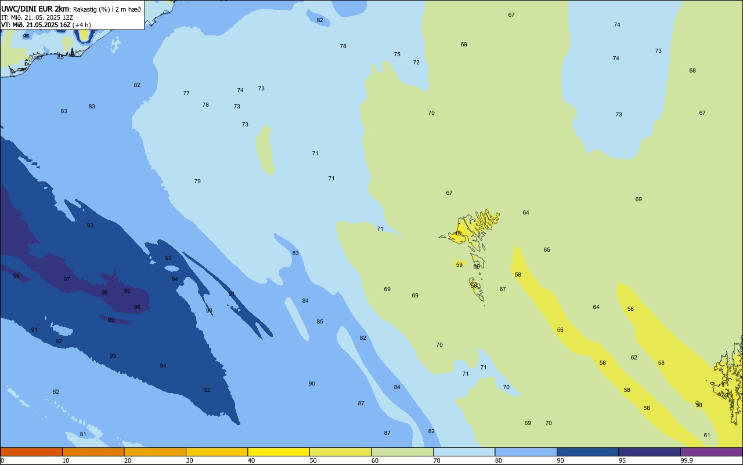Select the 30–40 legend color segment

[217, 452]
